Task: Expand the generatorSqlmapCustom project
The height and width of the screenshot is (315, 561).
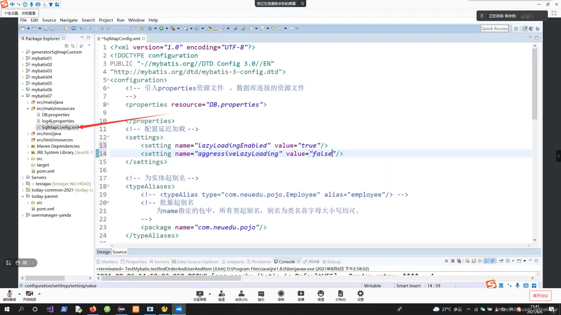Action: pyautogui.click(x=23, y=52)
